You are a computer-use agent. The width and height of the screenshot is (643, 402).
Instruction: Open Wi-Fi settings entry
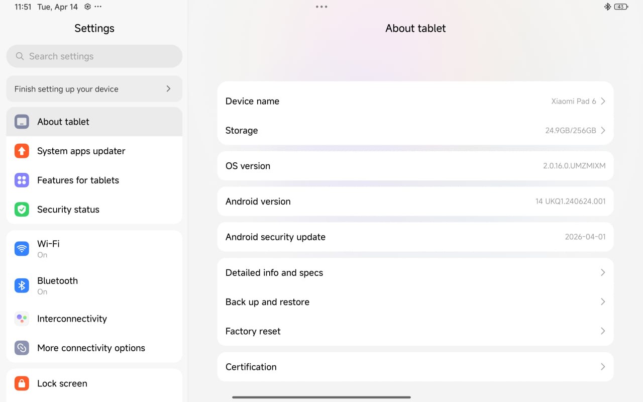pos(94,249)
